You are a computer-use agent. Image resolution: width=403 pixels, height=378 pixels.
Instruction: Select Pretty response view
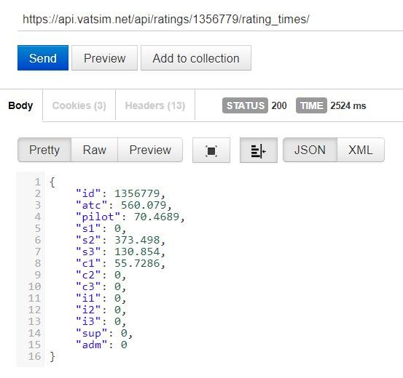coord(44,150)
